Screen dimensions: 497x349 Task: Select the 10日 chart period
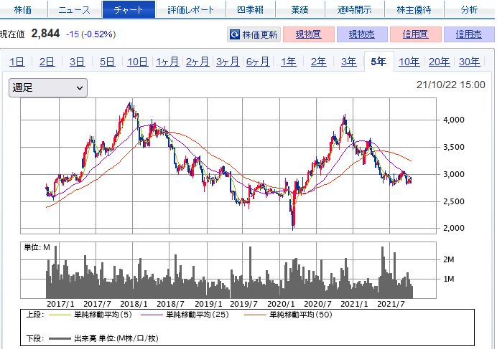point(138,62)
